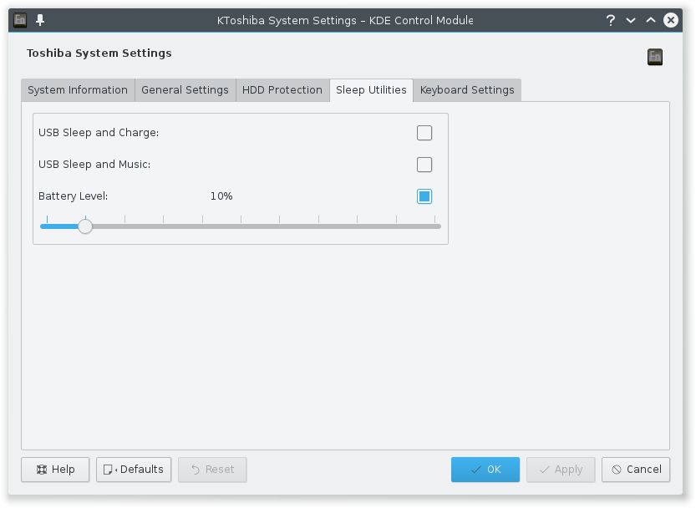Open the HDD Protection tab
Image resolution: width=696 pixels, height=508 pixels.
[282, 90]
